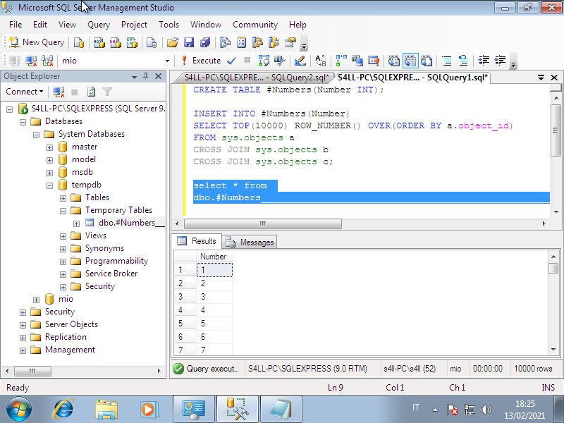Viewport: 564px width, 423px height.
Task: Decrease indent of selected lines
Action: (484, 61)
